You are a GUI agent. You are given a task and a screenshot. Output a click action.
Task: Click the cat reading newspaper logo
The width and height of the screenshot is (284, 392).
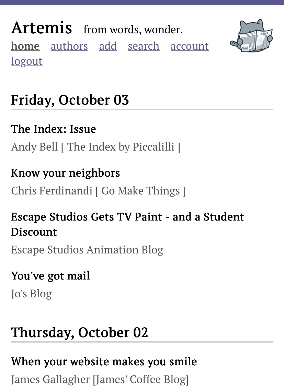pos(251,36)
